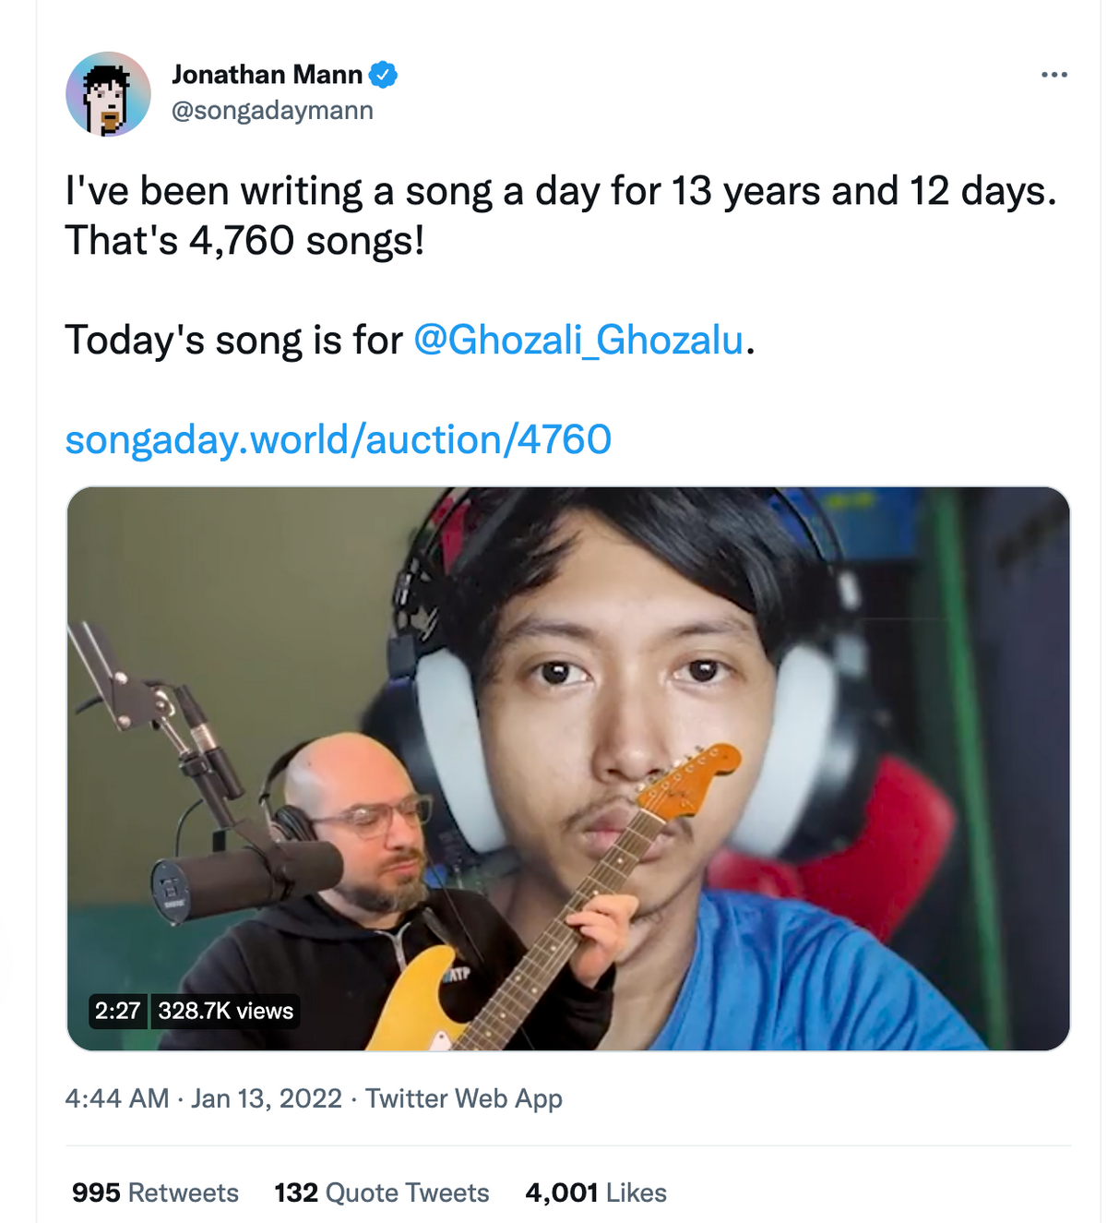Open the Twitter Web App source link

click(x=463, y=1098)
